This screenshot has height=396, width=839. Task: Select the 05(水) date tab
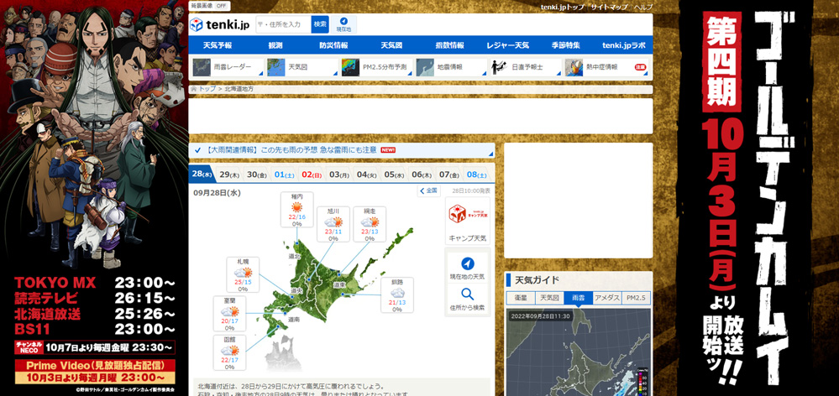394,175
